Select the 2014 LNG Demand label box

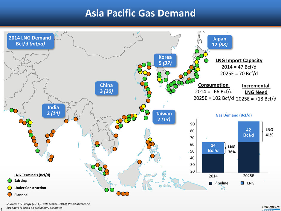pyautogui.click(x=30, y=41)
